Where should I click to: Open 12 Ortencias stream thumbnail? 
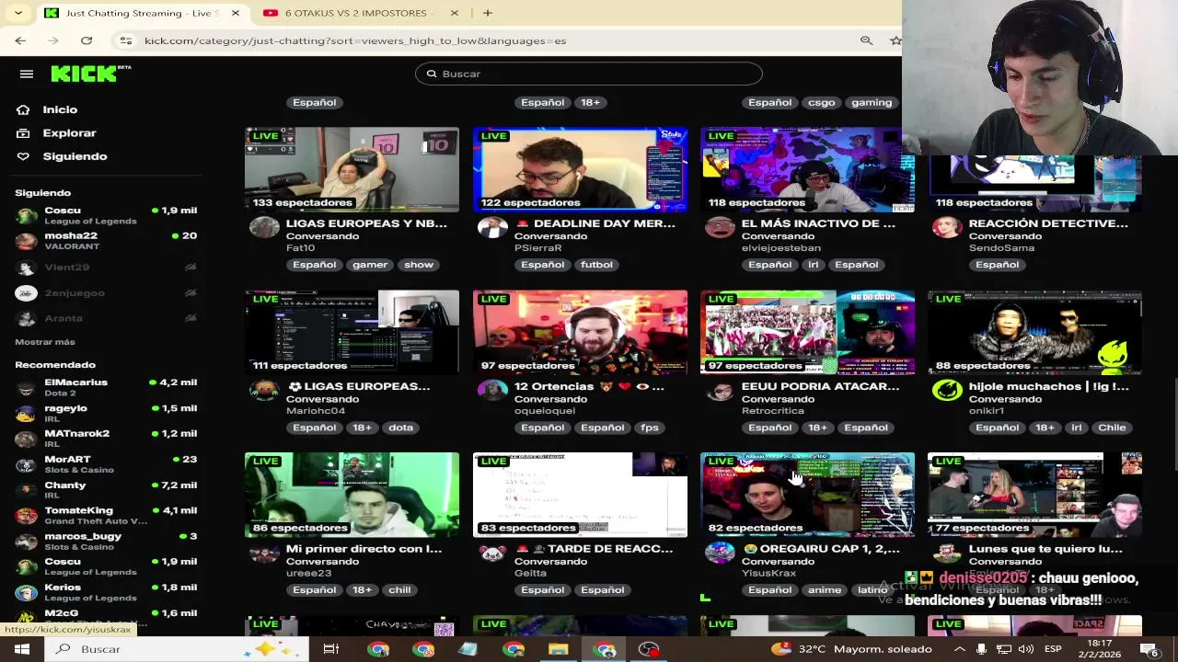pyautogui.click(x=580, y=332)
